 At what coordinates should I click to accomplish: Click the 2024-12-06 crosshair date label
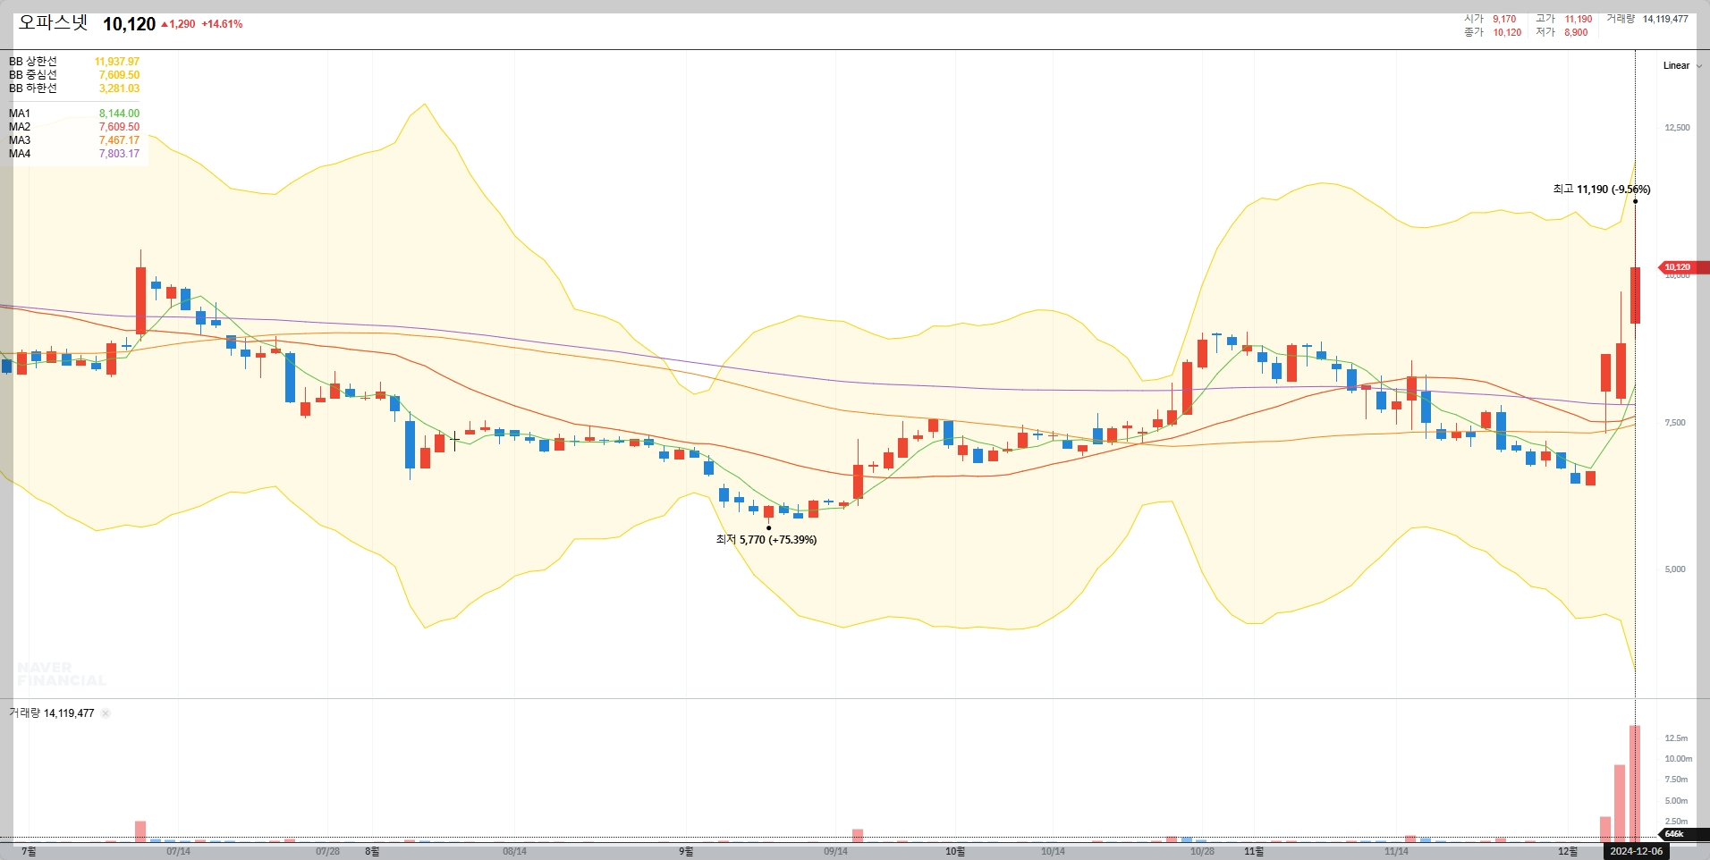[1637, 851]
